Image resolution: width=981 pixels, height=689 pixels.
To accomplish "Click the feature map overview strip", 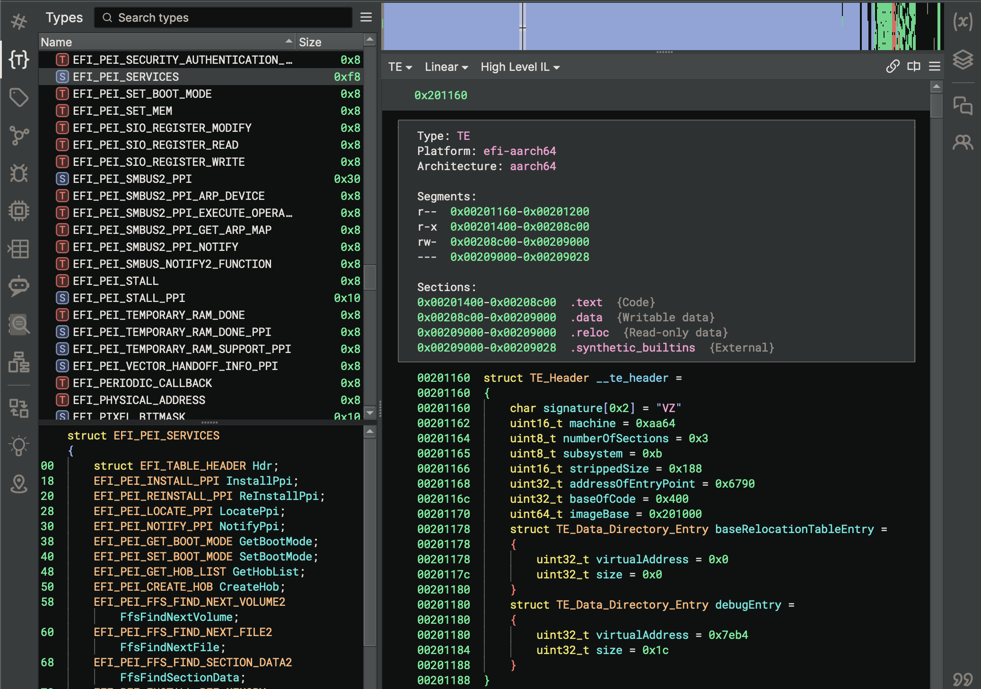I will click(662, 26).
